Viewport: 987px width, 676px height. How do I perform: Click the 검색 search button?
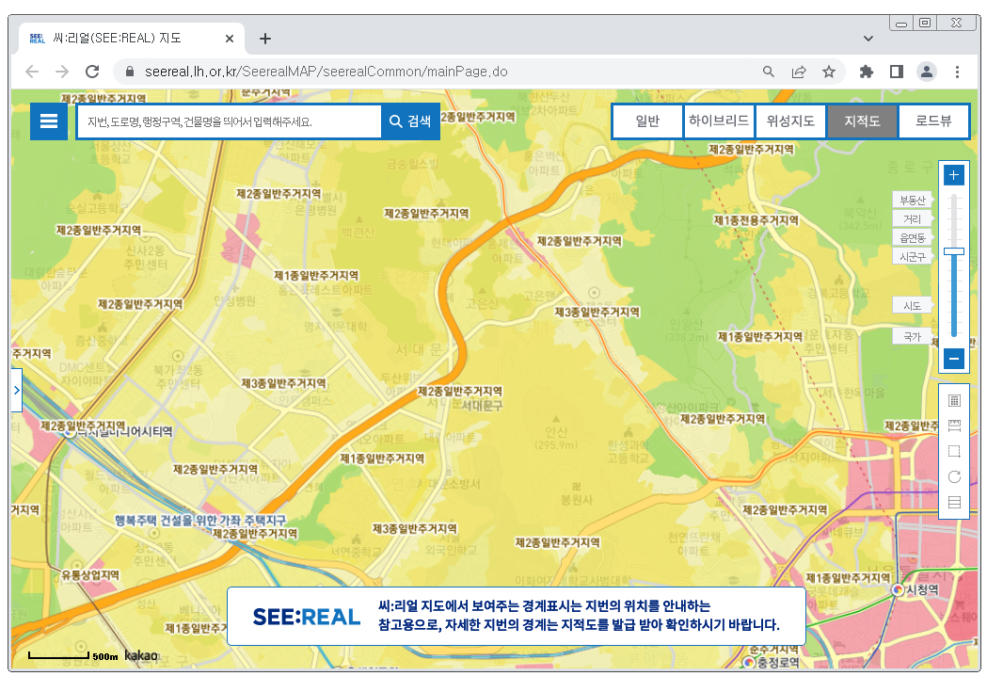tap(410, 121)
